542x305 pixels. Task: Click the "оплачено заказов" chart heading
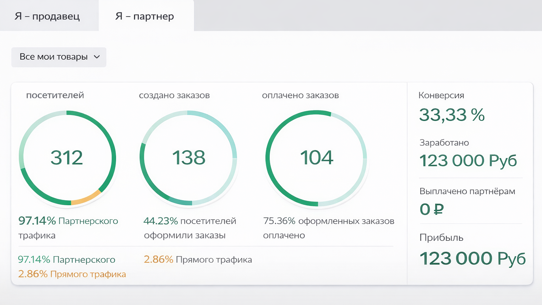coord(300,95)
